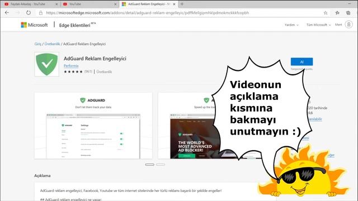The image size is (358, 201).
Task: Open the favorites list icon
Action: (337, 13)
